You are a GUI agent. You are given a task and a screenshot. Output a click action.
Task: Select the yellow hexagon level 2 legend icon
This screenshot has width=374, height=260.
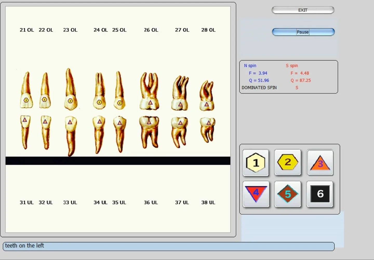(x=288, y=162)
